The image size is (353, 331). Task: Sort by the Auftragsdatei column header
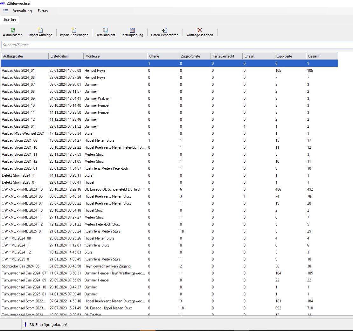tap(25, 56)
